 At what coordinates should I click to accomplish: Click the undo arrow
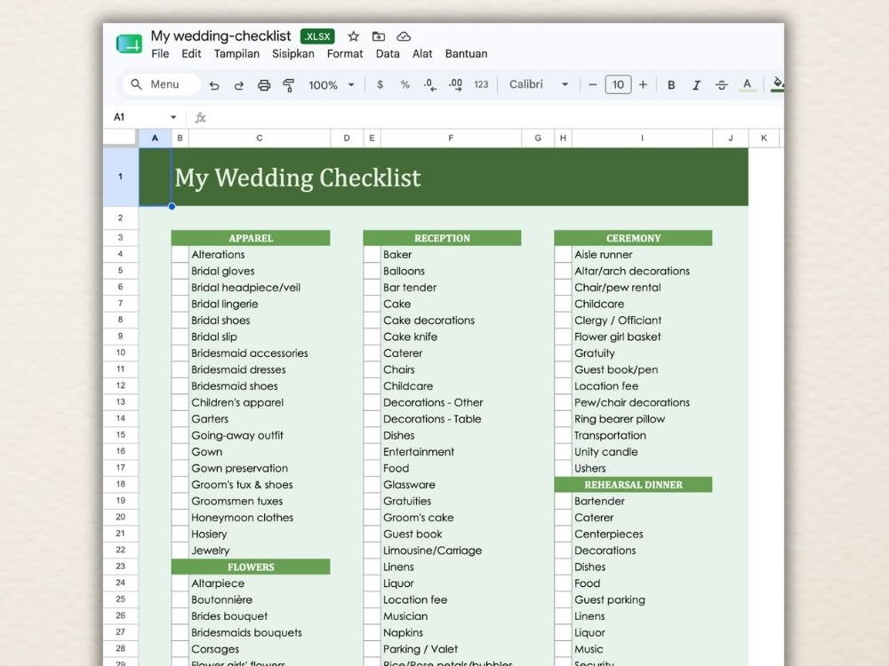213,85
